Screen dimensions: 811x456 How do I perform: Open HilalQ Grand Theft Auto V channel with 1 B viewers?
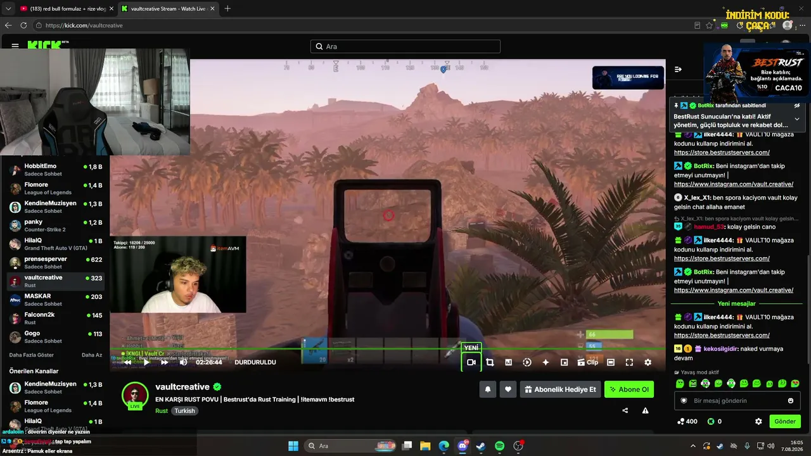[56, 244]
